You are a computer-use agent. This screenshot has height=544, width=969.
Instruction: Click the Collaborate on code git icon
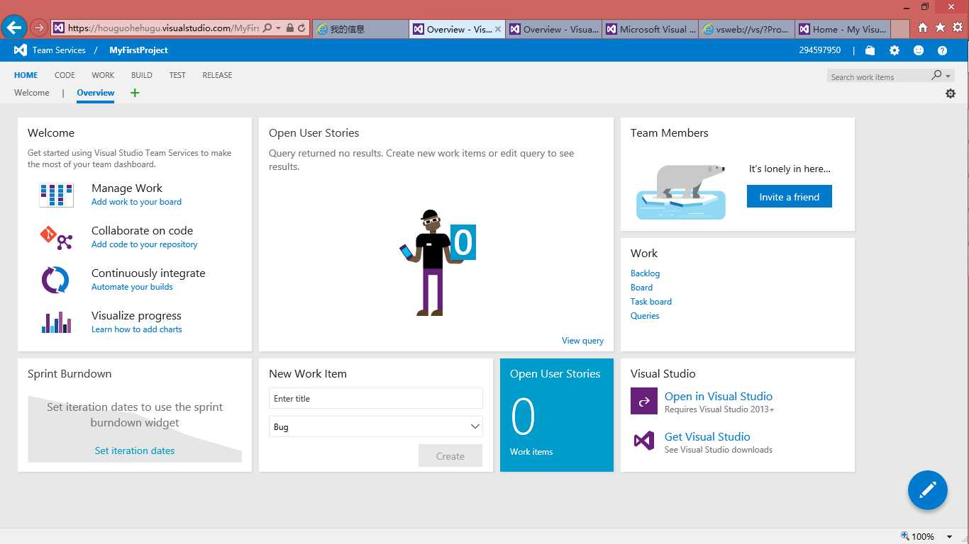point(56,237)
